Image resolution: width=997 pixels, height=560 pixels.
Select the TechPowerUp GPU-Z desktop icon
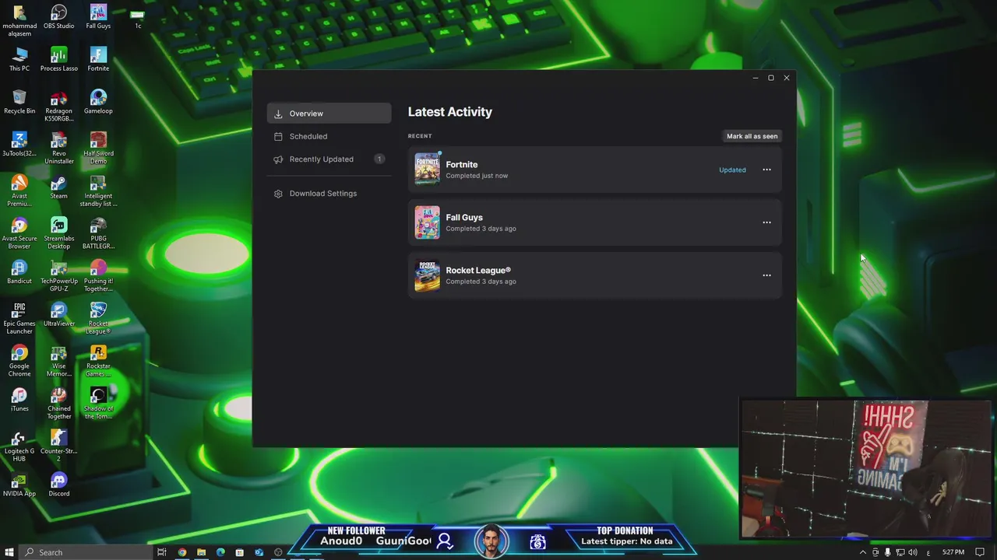pyautogui.click(x=58, y=276)
